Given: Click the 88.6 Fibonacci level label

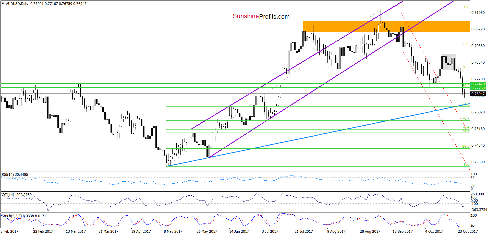Looking at the screenshot, I should [466, 146].
